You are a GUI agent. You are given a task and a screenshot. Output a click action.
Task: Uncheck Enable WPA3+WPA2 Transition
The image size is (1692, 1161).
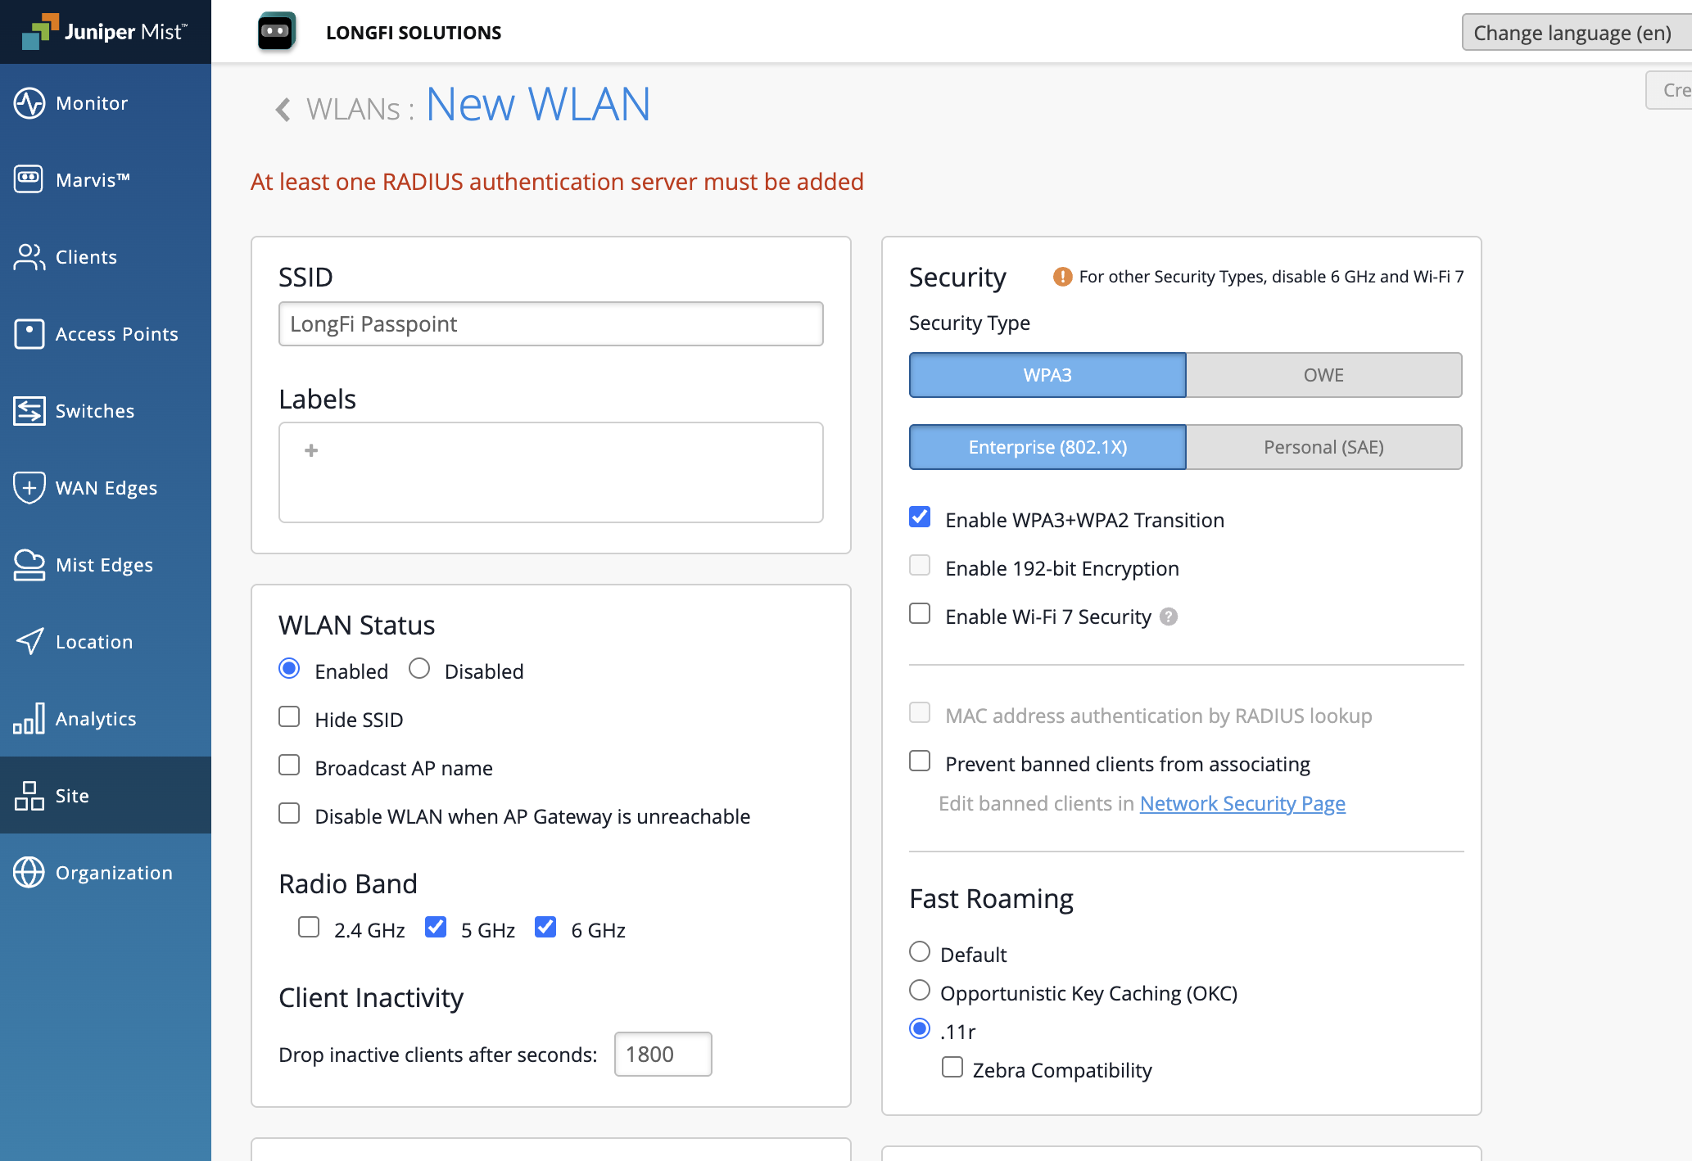[920, 517]
